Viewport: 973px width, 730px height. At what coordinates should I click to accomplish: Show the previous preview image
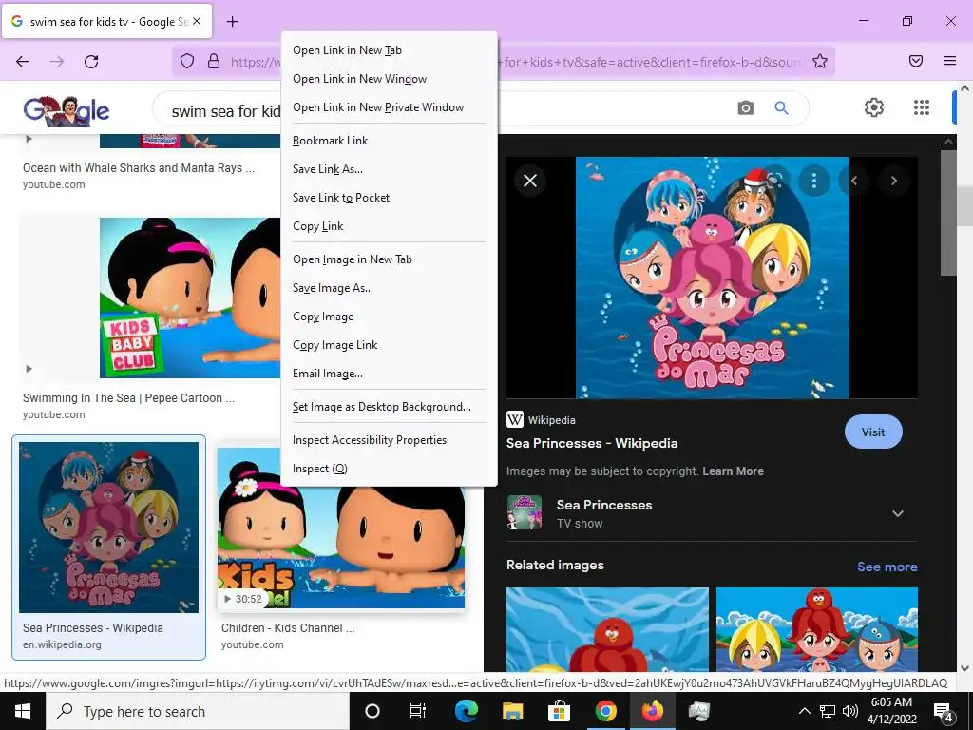pos(854,181)
